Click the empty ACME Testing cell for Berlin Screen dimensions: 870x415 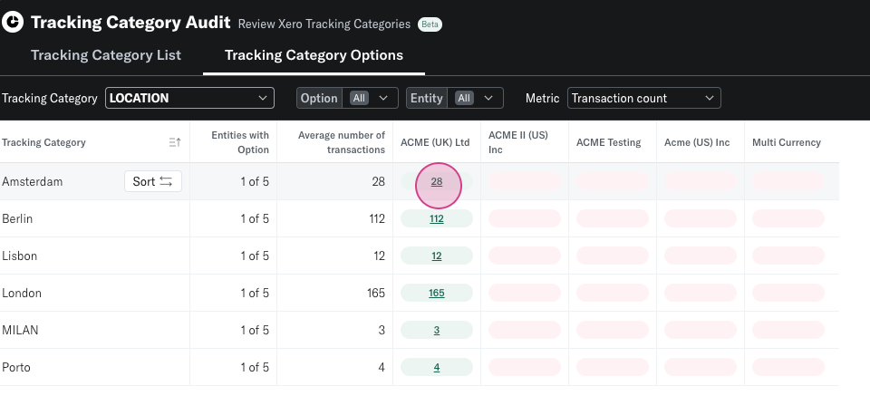[x=613, y=218]
